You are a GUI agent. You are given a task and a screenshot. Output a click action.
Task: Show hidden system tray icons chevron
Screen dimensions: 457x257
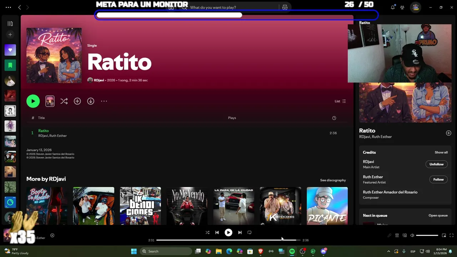tap(388, 251)
